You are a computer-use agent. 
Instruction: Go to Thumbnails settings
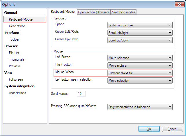(x=17, y=59)
